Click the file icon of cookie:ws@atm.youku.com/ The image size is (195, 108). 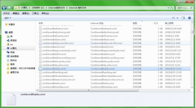coord(40,61)
